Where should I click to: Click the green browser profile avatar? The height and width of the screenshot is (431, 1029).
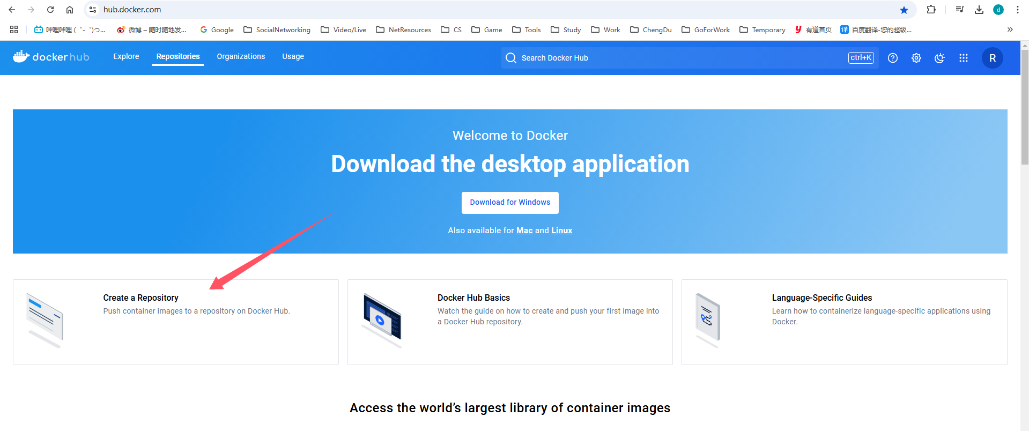[998, 10]
